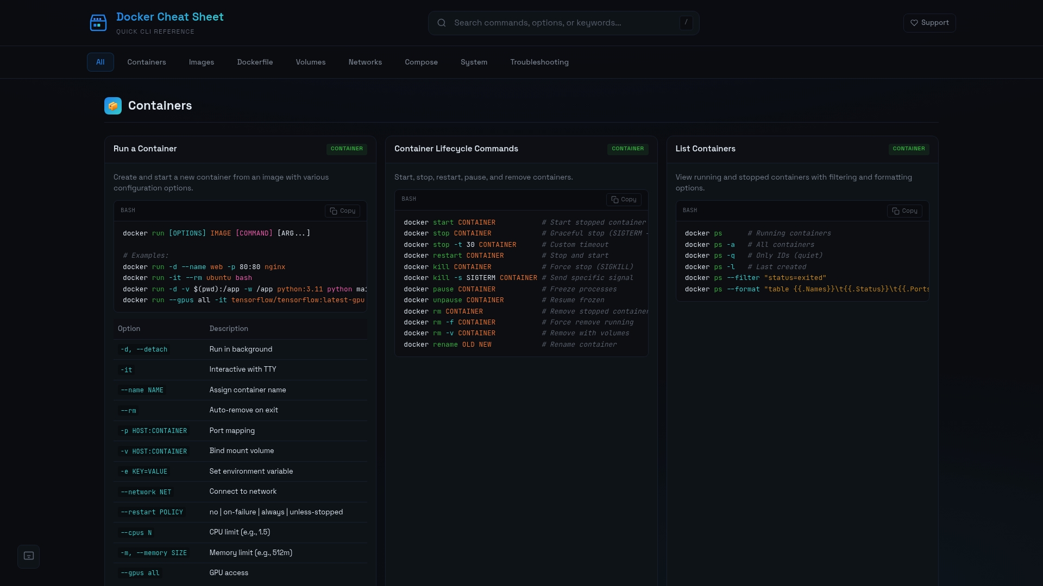1043x586 pixels.
Task: Click the Docker Cheat Sheet logo icon
Action: [98, 23]
